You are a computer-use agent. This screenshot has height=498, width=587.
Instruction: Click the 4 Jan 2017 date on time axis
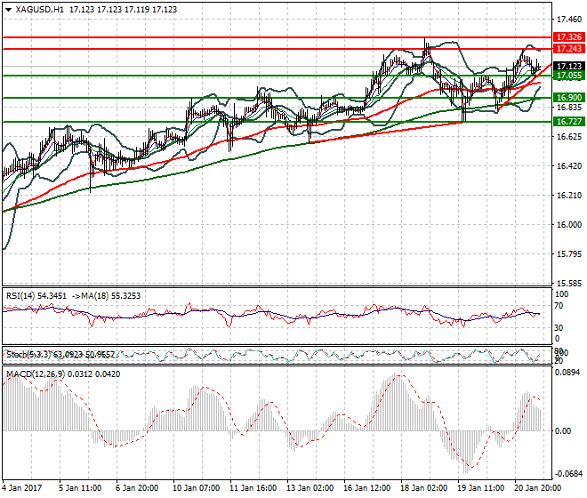[21, 488]
